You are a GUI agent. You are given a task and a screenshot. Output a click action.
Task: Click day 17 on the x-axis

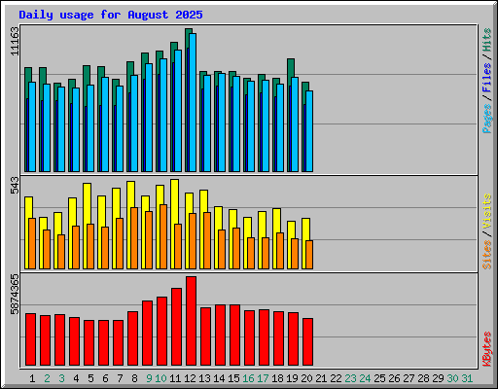tap(263, 378)
